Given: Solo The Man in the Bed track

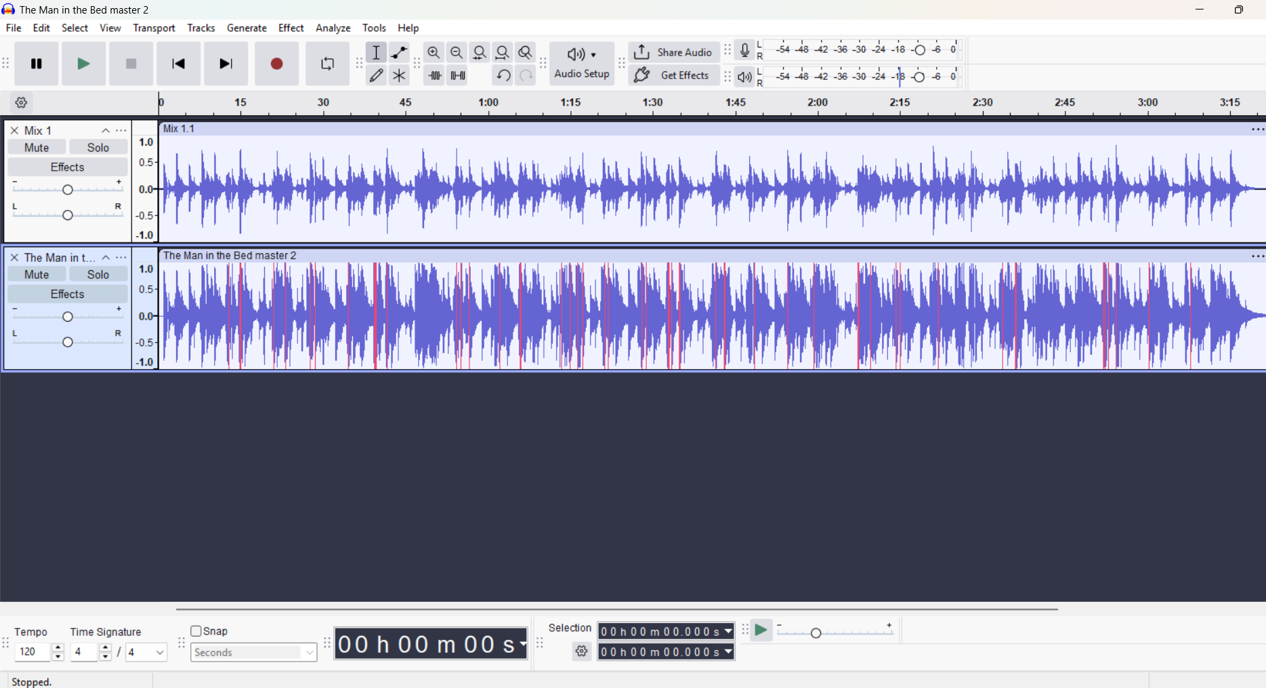Looking at the screenshot, I should (x=98, y=274).
